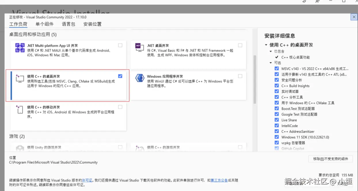Viewport: 358px width, 191px height.
Task: Enable the 使用 C++ 的移动开发 workload checkbox
Action: click(120, 107)
